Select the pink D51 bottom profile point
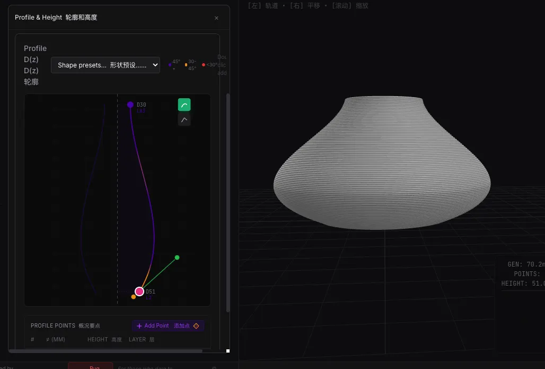This screenshot has width=545, height=369. coord(139,291)
